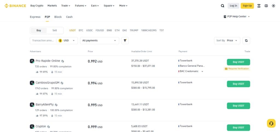Click BarryAllenPty avatar icon
This screenshot has height=132, width=280.
tap(32, 105)
